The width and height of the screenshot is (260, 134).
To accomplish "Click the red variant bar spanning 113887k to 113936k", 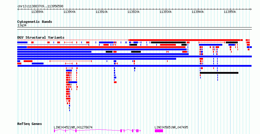I will [x=106, y=47].
